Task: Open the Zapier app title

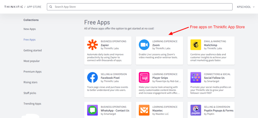Action: pos(105,45)
